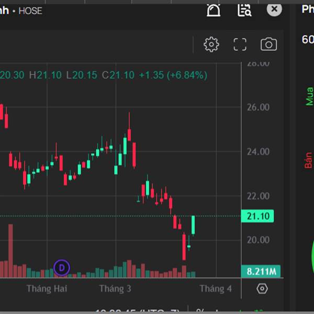This screenshot has width=314, height=314.
Task: Open axis settings hexagon icon
Action: (x=262, y=288)
